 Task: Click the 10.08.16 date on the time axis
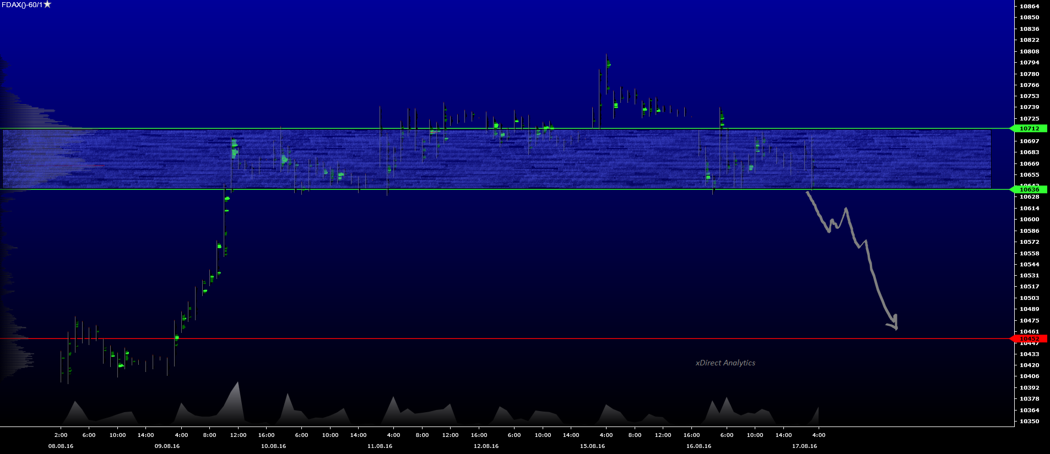click(273, 446)
